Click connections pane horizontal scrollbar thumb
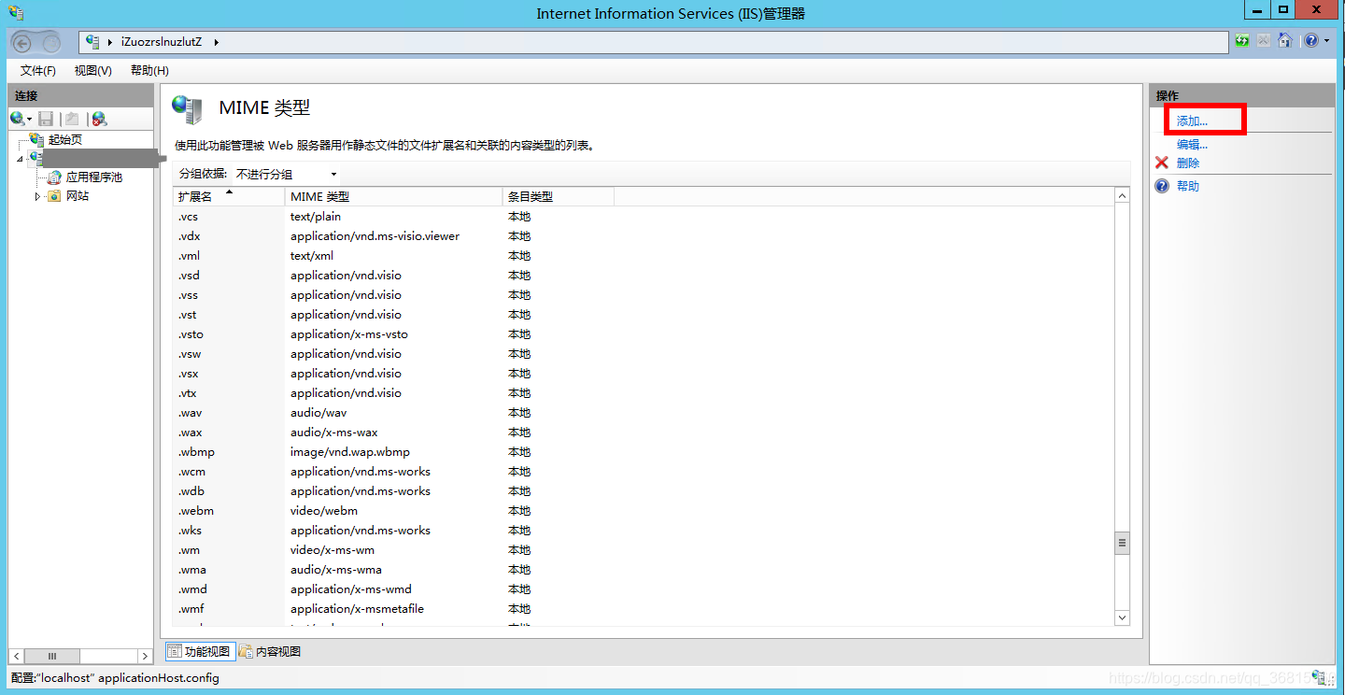 [51, 656]
